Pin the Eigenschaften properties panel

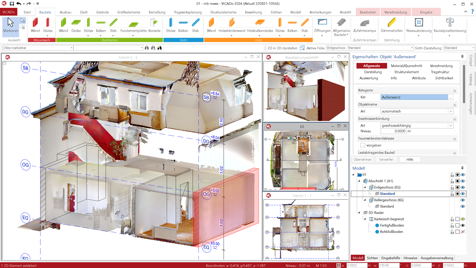[x=462, y=57]
